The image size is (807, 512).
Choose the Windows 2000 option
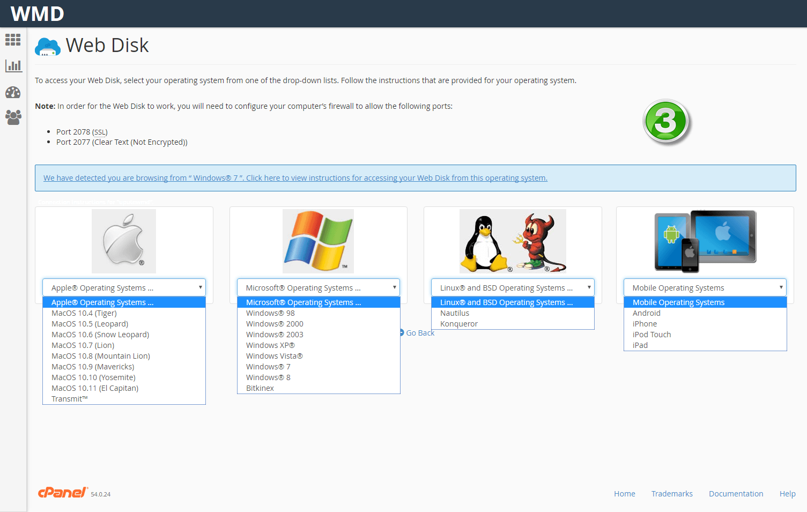[319, 324]
